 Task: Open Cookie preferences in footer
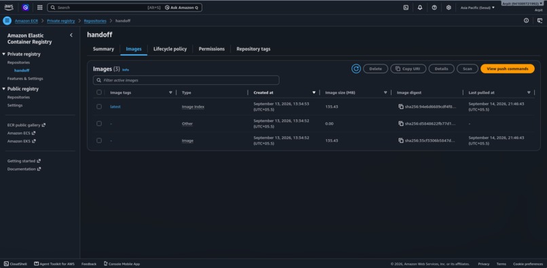tap(528, 264)
